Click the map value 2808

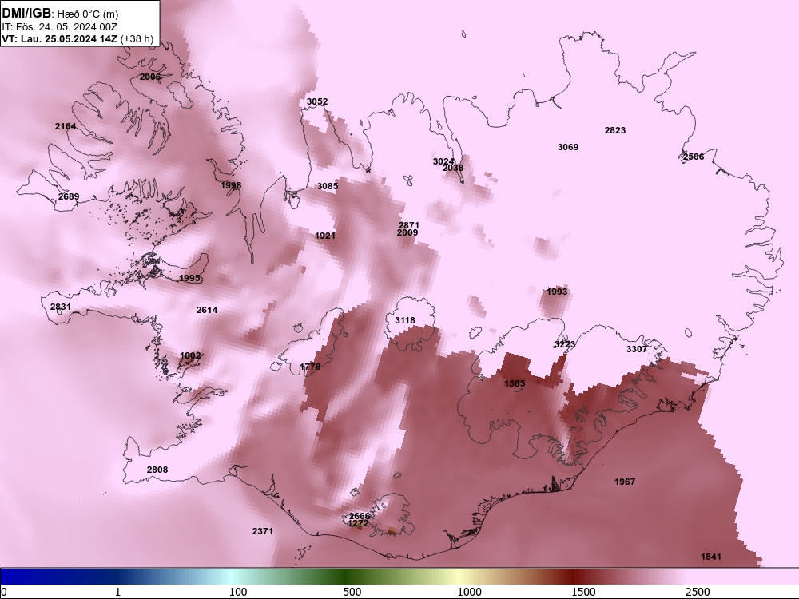coord(157,470)
